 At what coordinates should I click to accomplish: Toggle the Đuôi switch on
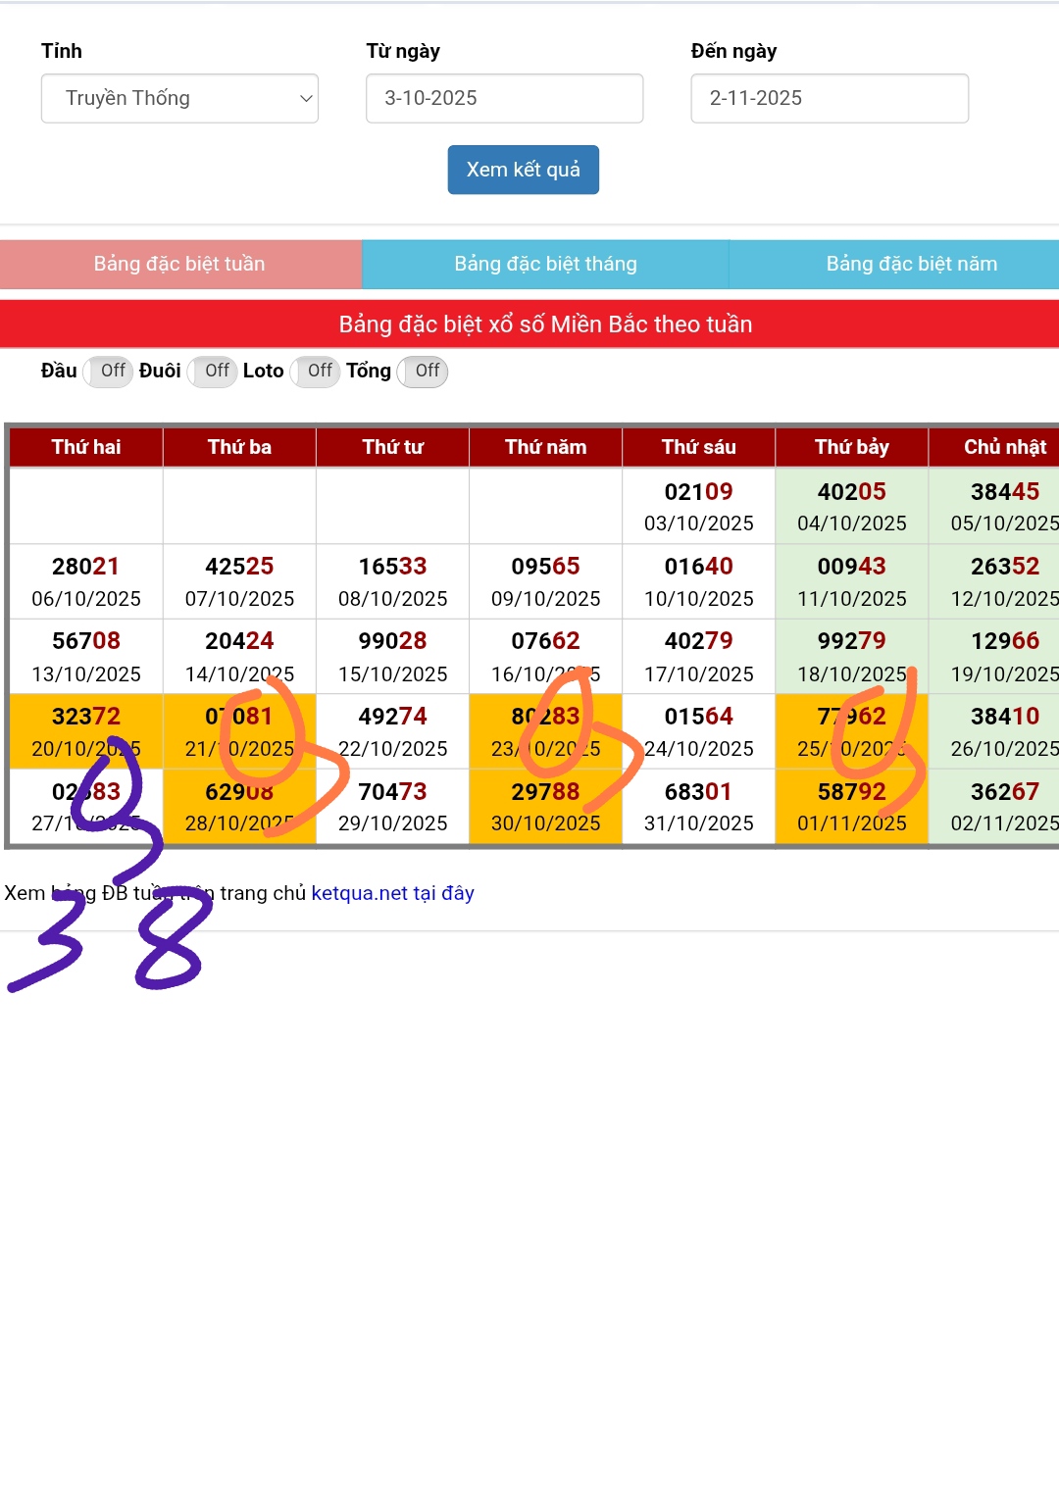coord(213,371)
